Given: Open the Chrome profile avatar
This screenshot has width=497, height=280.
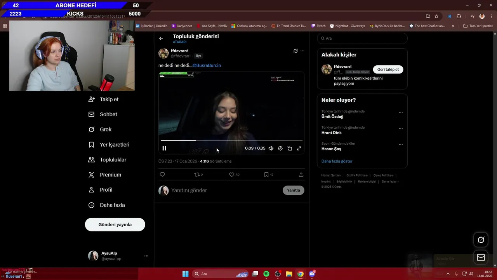Looking at the screenshot, I should 482,16.
